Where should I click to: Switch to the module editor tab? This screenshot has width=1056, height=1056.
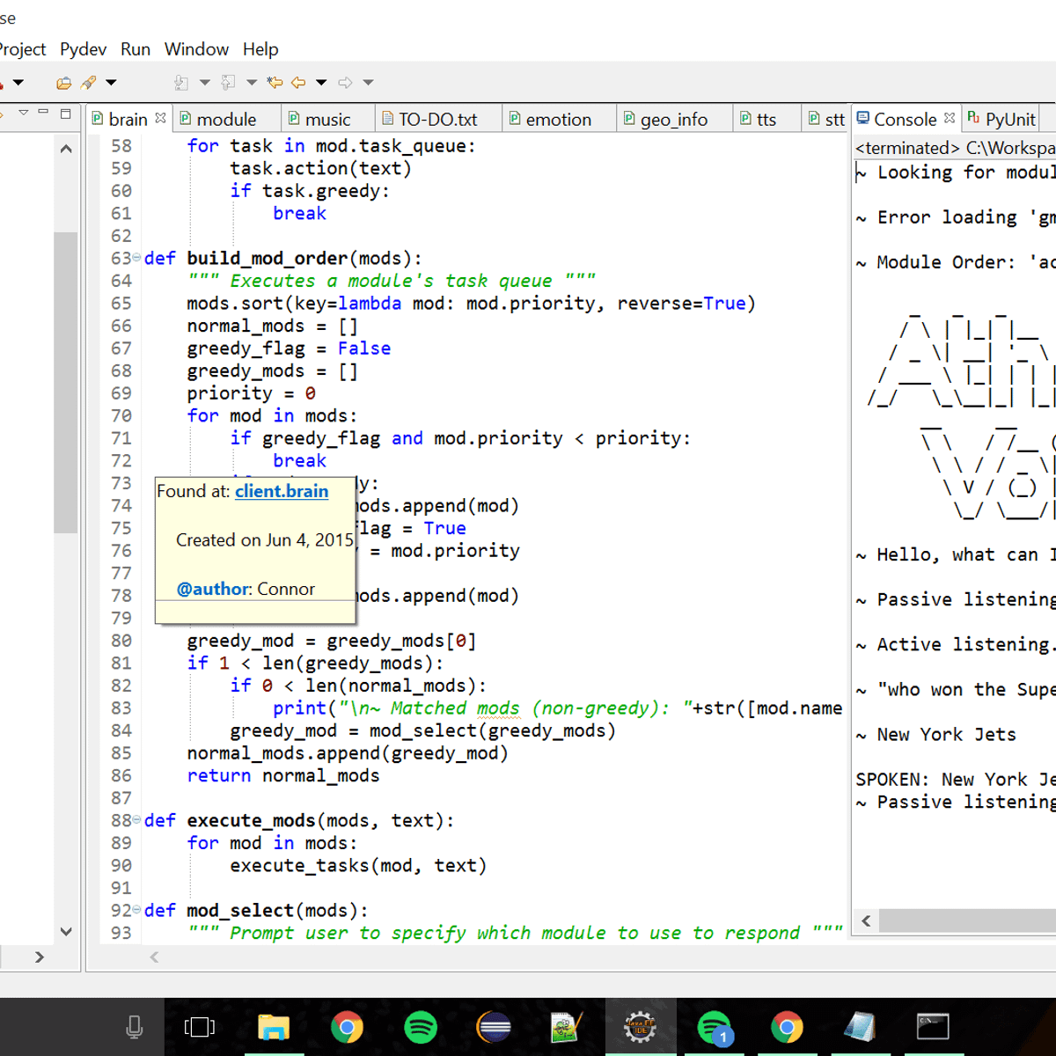point(226,119)
